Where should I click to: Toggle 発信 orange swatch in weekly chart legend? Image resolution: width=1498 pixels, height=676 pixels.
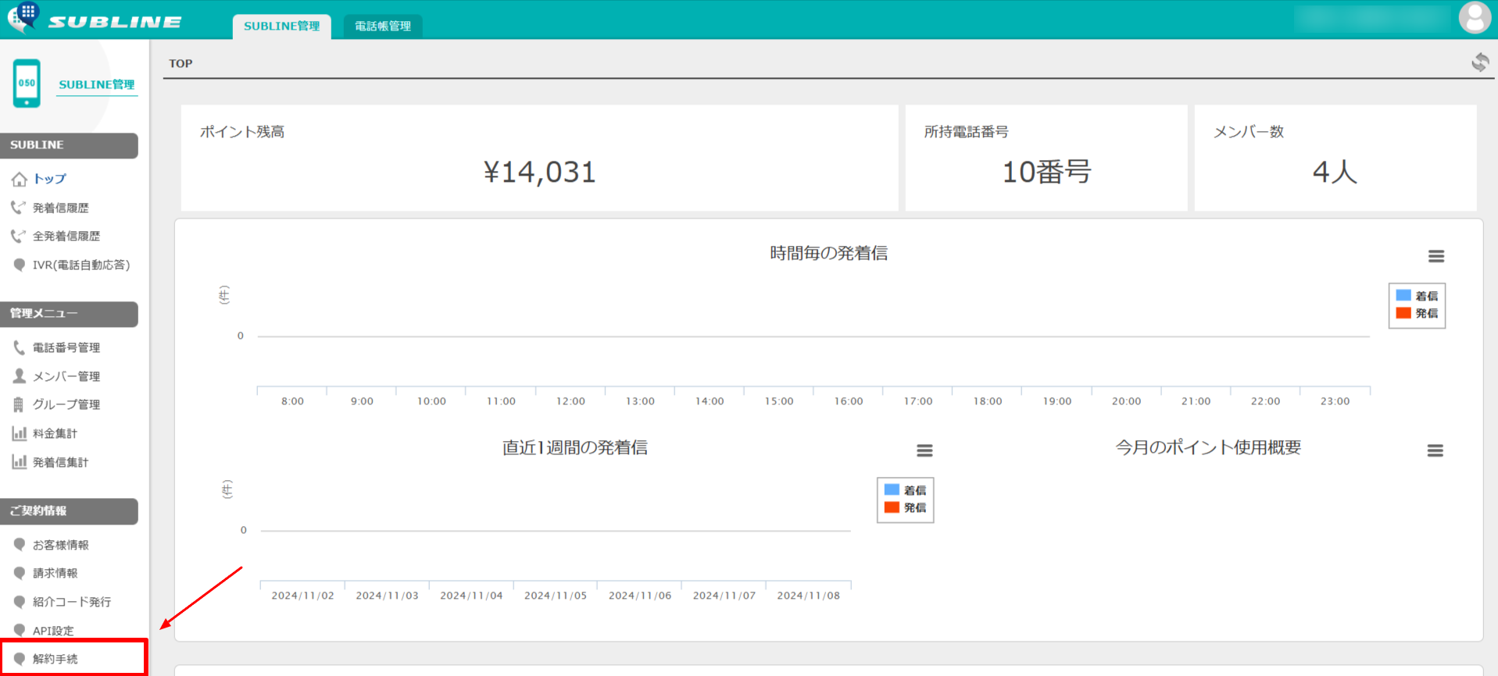pos(892,507)
